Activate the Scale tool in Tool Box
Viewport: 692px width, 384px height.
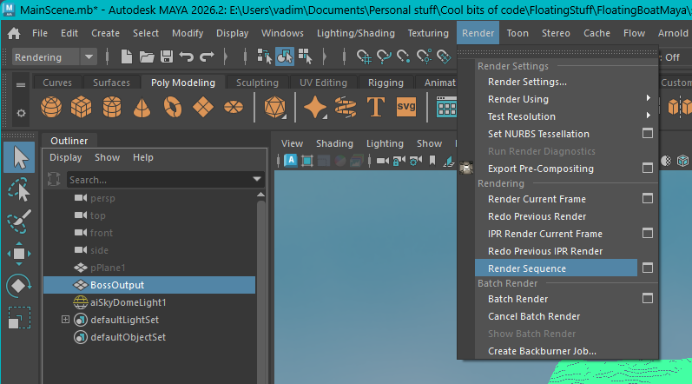click(19, 318)
